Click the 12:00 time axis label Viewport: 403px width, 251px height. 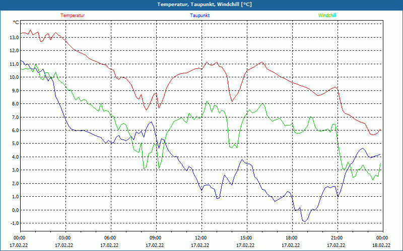click(x=201, y=238)
